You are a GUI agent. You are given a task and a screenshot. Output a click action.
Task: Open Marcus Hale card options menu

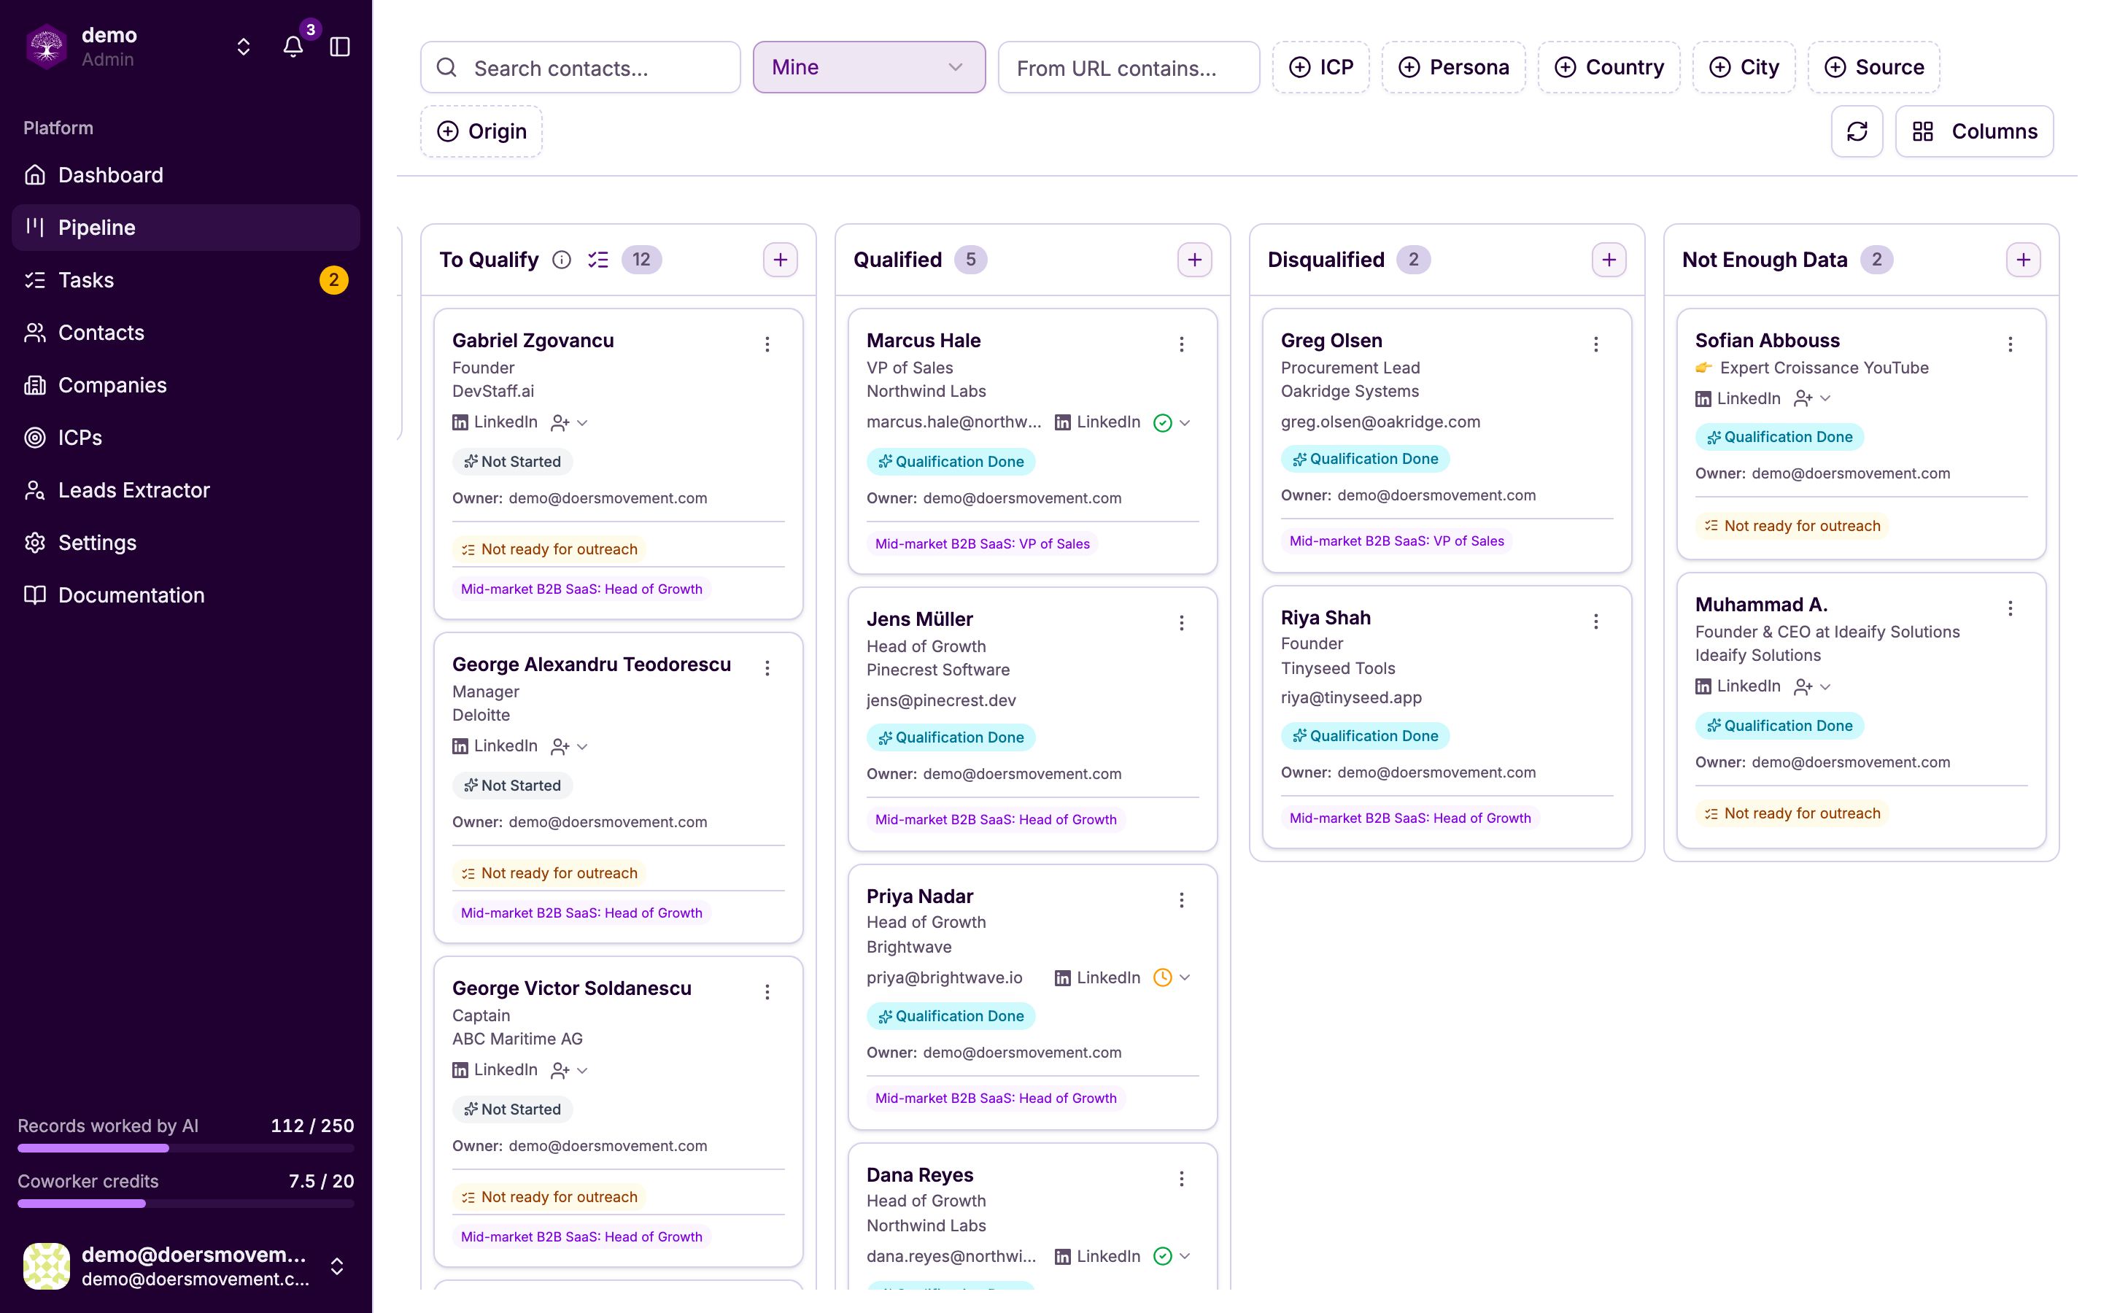click(1182, 345)
